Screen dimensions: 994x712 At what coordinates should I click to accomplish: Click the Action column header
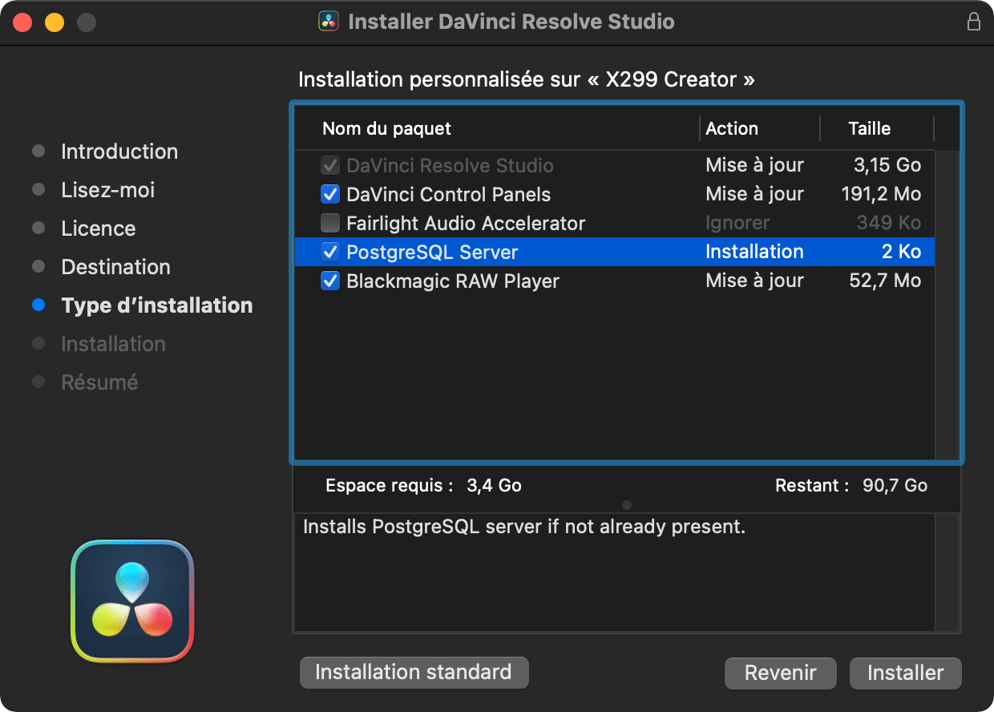pos(731,129)
